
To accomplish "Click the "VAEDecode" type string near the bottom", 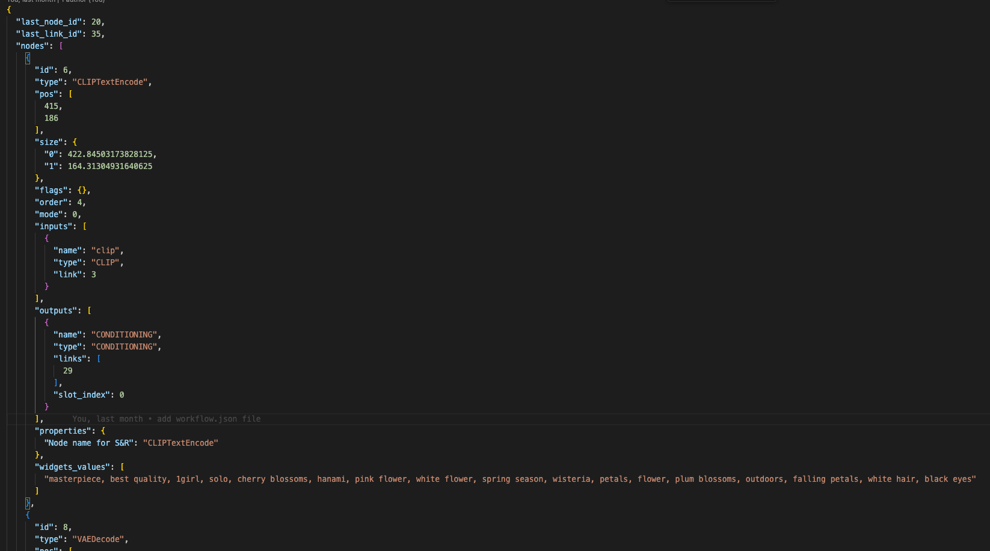I will [x=99, y=539].
